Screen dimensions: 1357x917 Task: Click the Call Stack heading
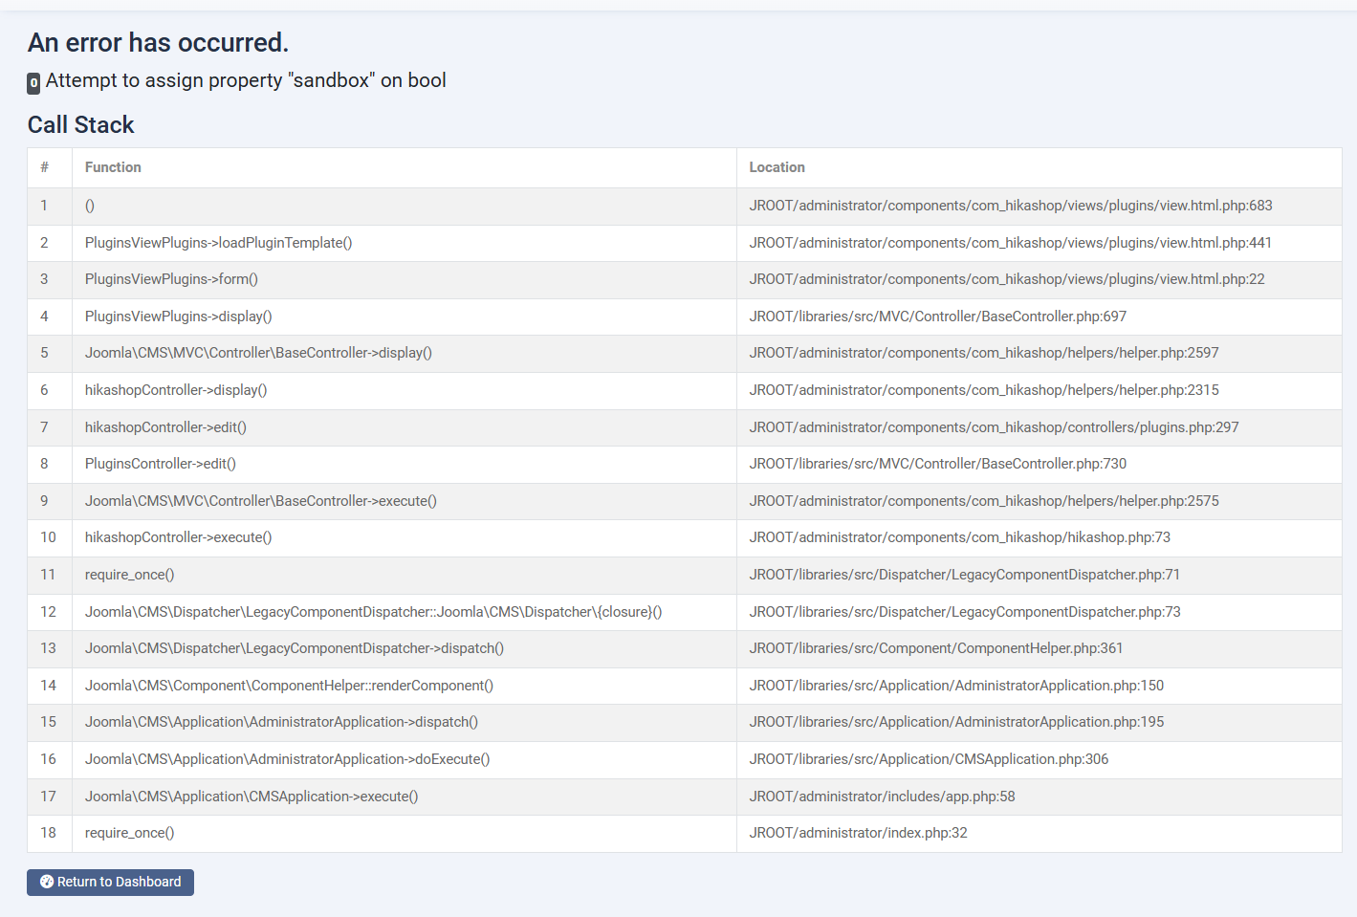click(81, 125)
